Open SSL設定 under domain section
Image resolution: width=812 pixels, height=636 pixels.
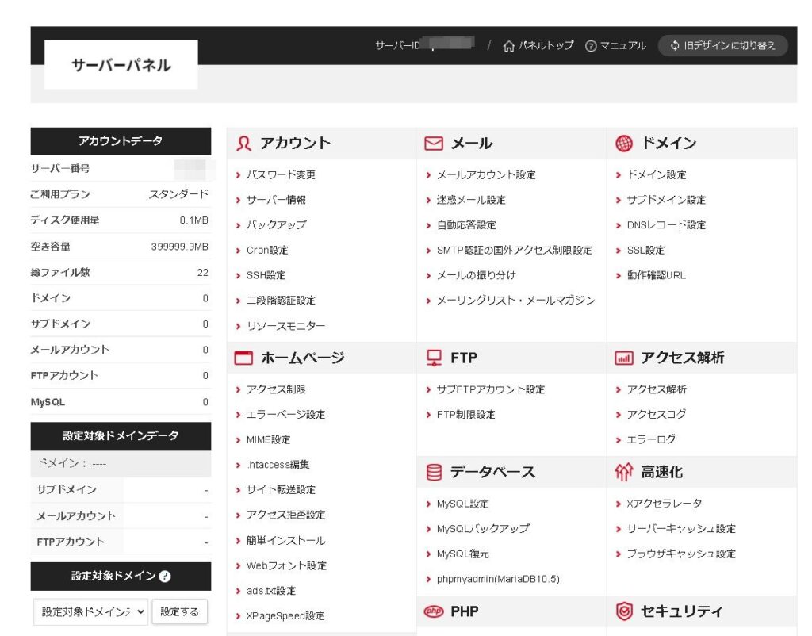[x=645, y=250]
